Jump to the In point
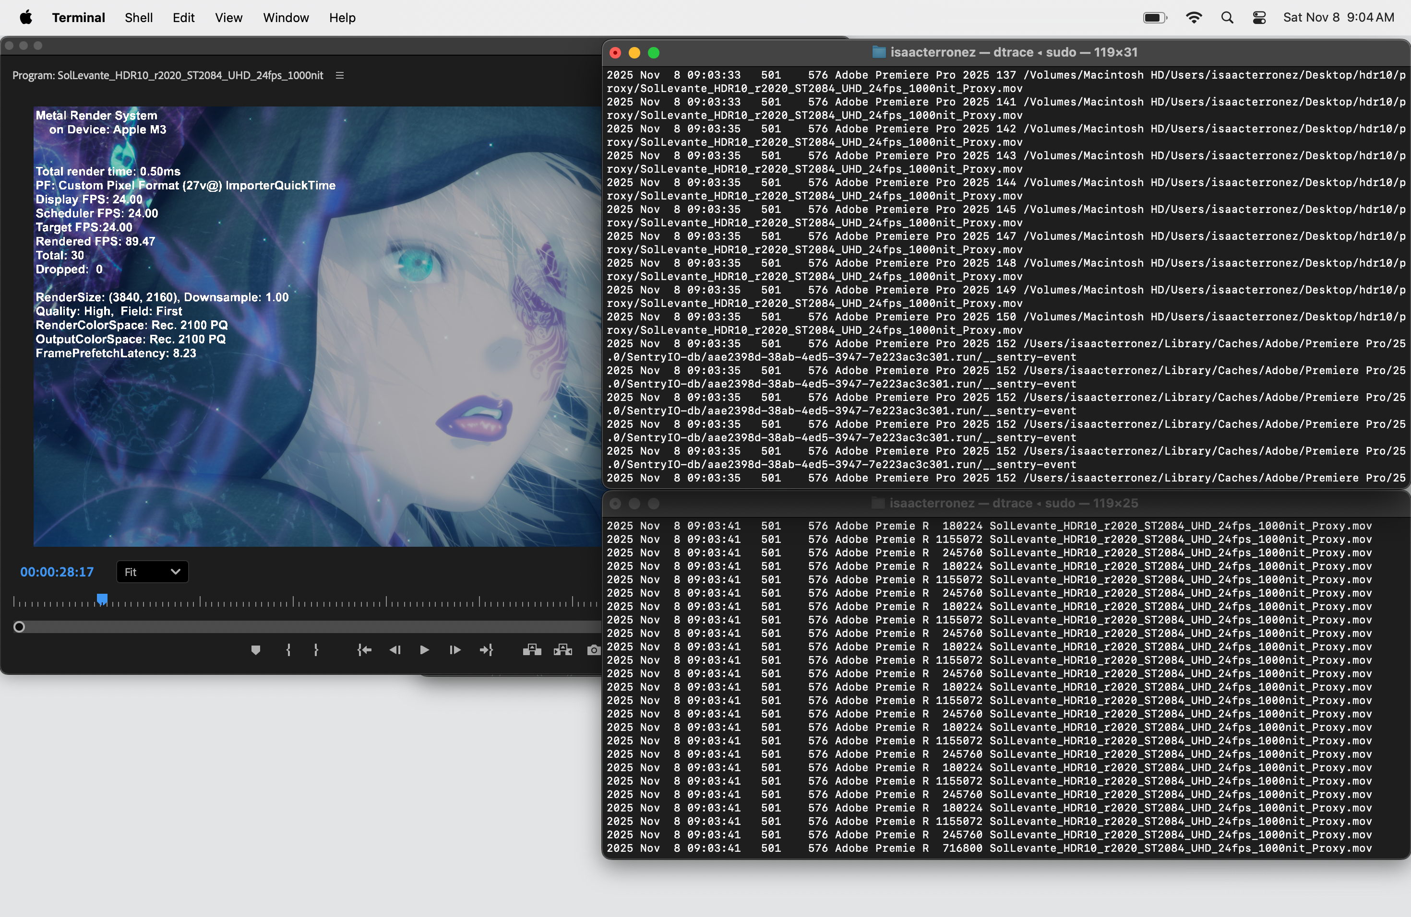The height and width of the screenshot is (917, 1411). pos(364,650)
